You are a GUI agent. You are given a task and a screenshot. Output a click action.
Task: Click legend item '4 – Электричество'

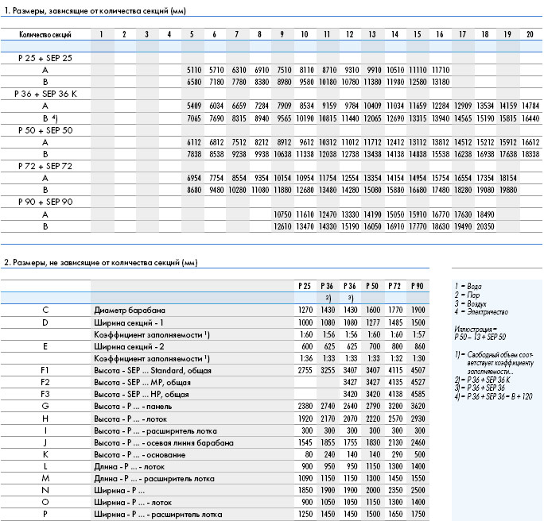pyautogui.click(x=481, y=312)
